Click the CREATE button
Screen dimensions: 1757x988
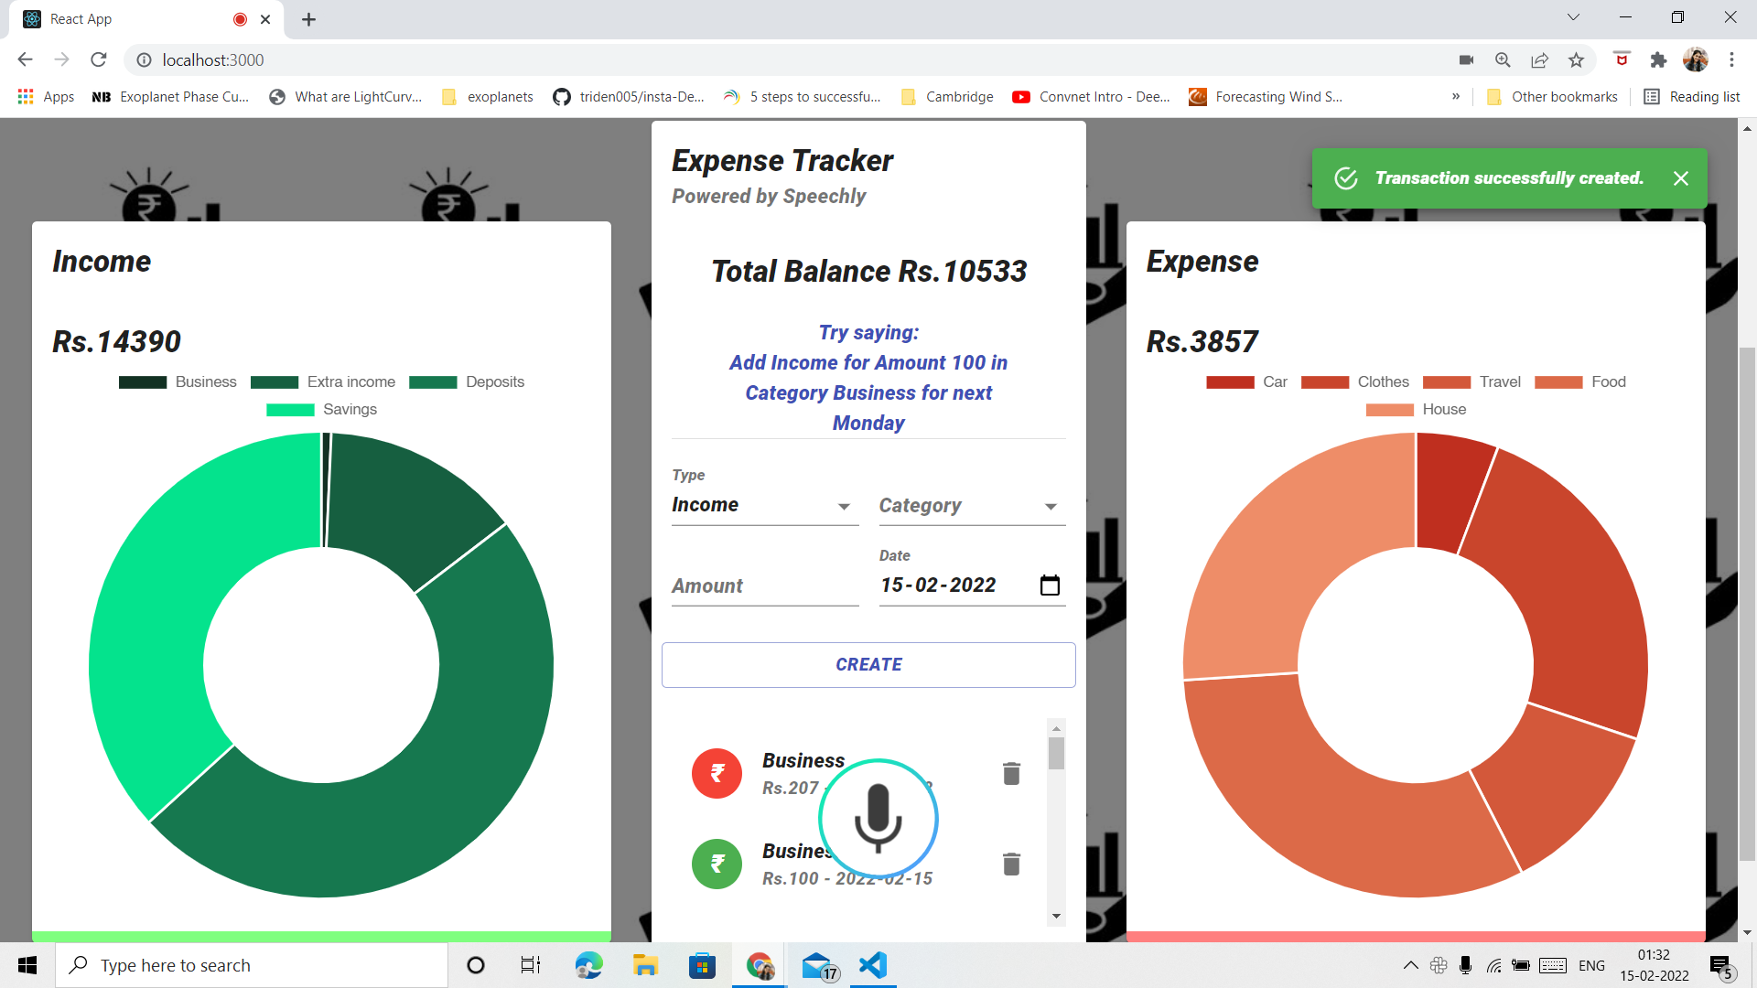[868, 665]
